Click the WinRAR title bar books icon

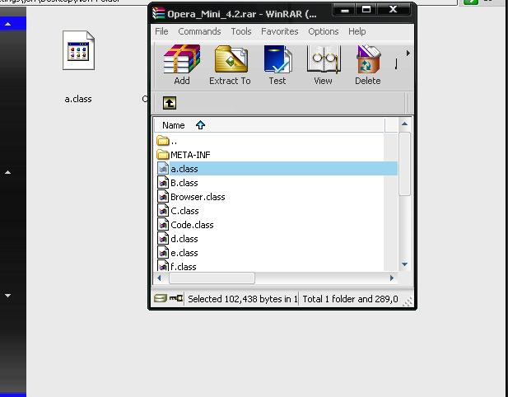coord(159,14)
